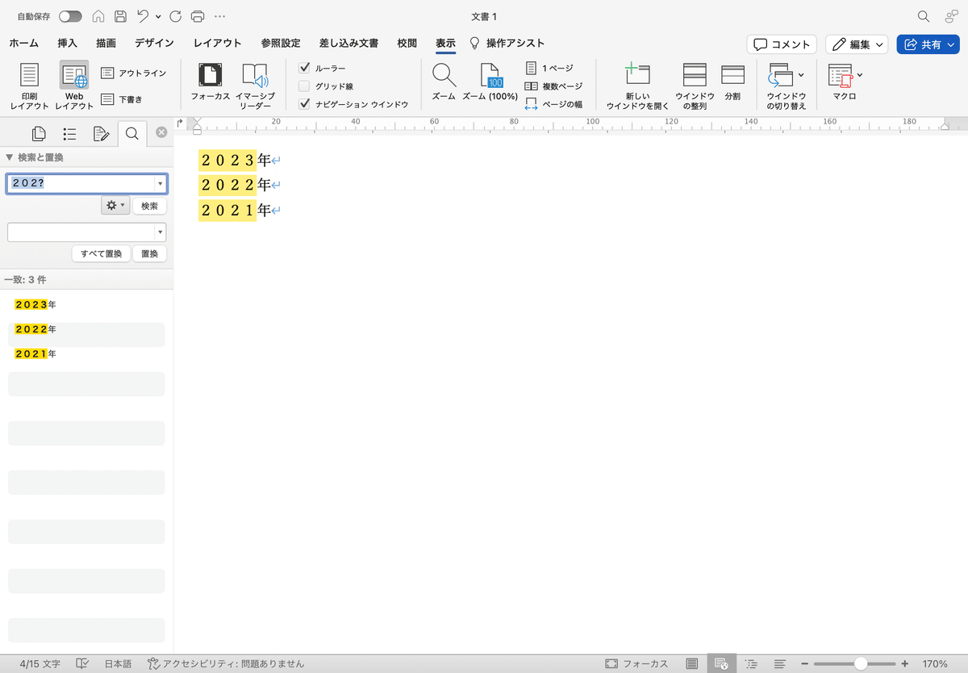The image size is (968, 673).
Task: Open イマーシブ リーダー
Action: click(x=255, y=86)
